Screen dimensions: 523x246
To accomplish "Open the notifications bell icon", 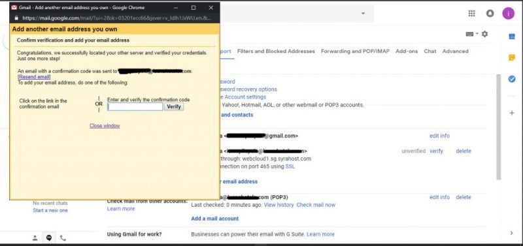I will coord(490,13).
